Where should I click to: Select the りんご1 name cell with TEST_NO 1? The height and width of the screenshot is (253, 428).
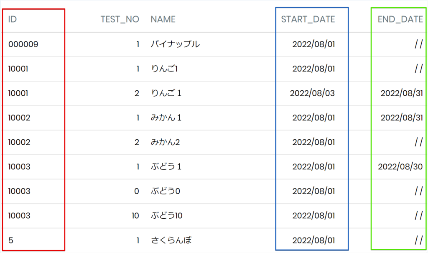(164, 69)
